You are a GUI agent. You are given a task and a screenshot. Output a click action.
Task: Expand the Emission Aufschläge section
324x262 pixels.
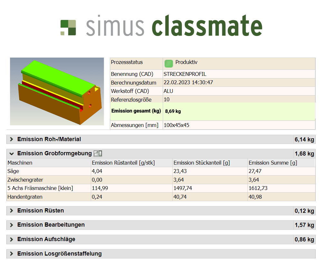(x=12, y=239)
